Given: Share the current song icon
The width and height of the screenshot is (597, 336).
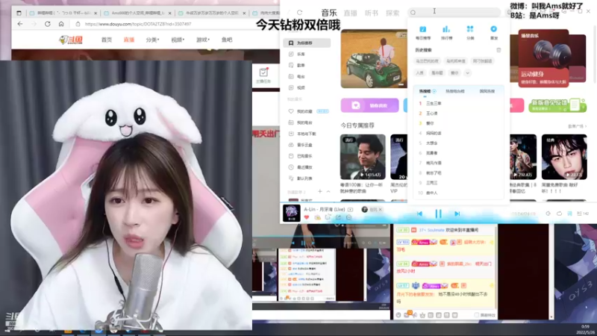Looking at the screenshot, I should tap(338, 217).
